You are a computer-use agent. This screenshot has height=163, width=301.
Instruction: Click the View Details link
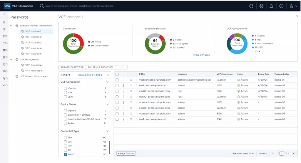(201, 55)
